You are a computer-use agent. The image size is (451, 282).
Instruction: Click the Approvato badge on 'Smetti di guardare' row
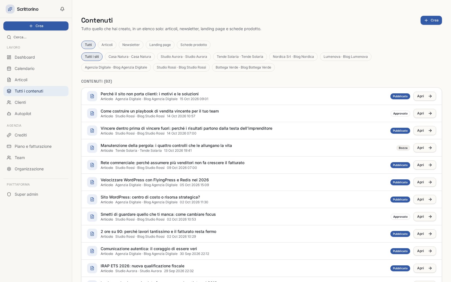click(x=400, y=217)
